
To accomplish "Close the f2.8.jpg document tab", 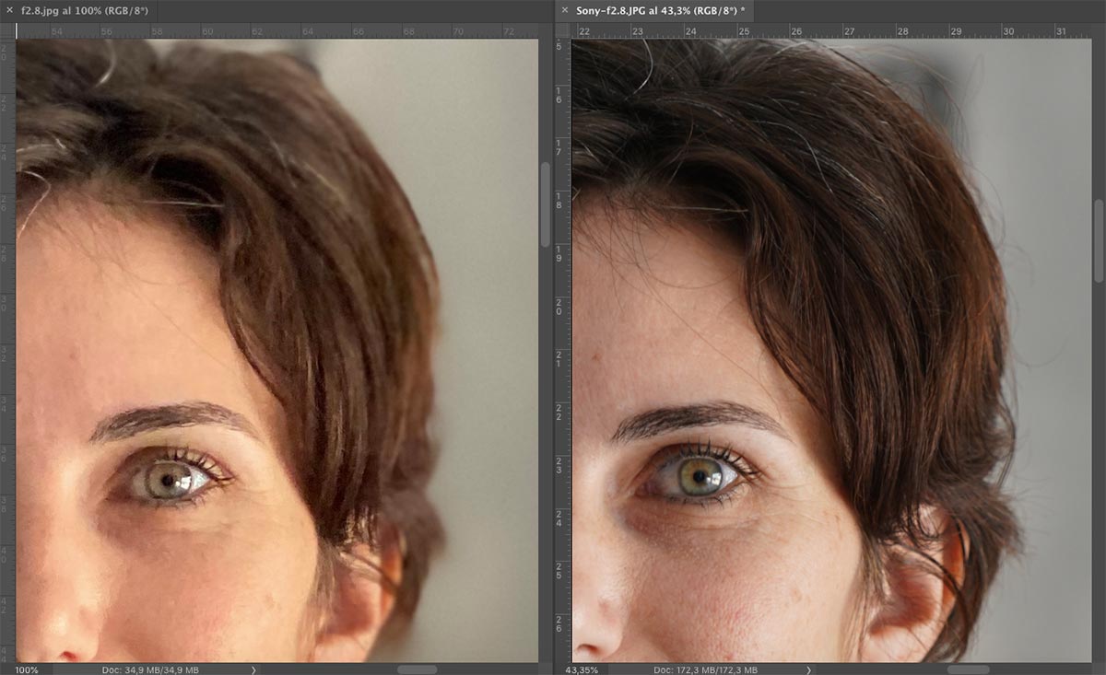I will pyautogui.click(x=10, y=10).
